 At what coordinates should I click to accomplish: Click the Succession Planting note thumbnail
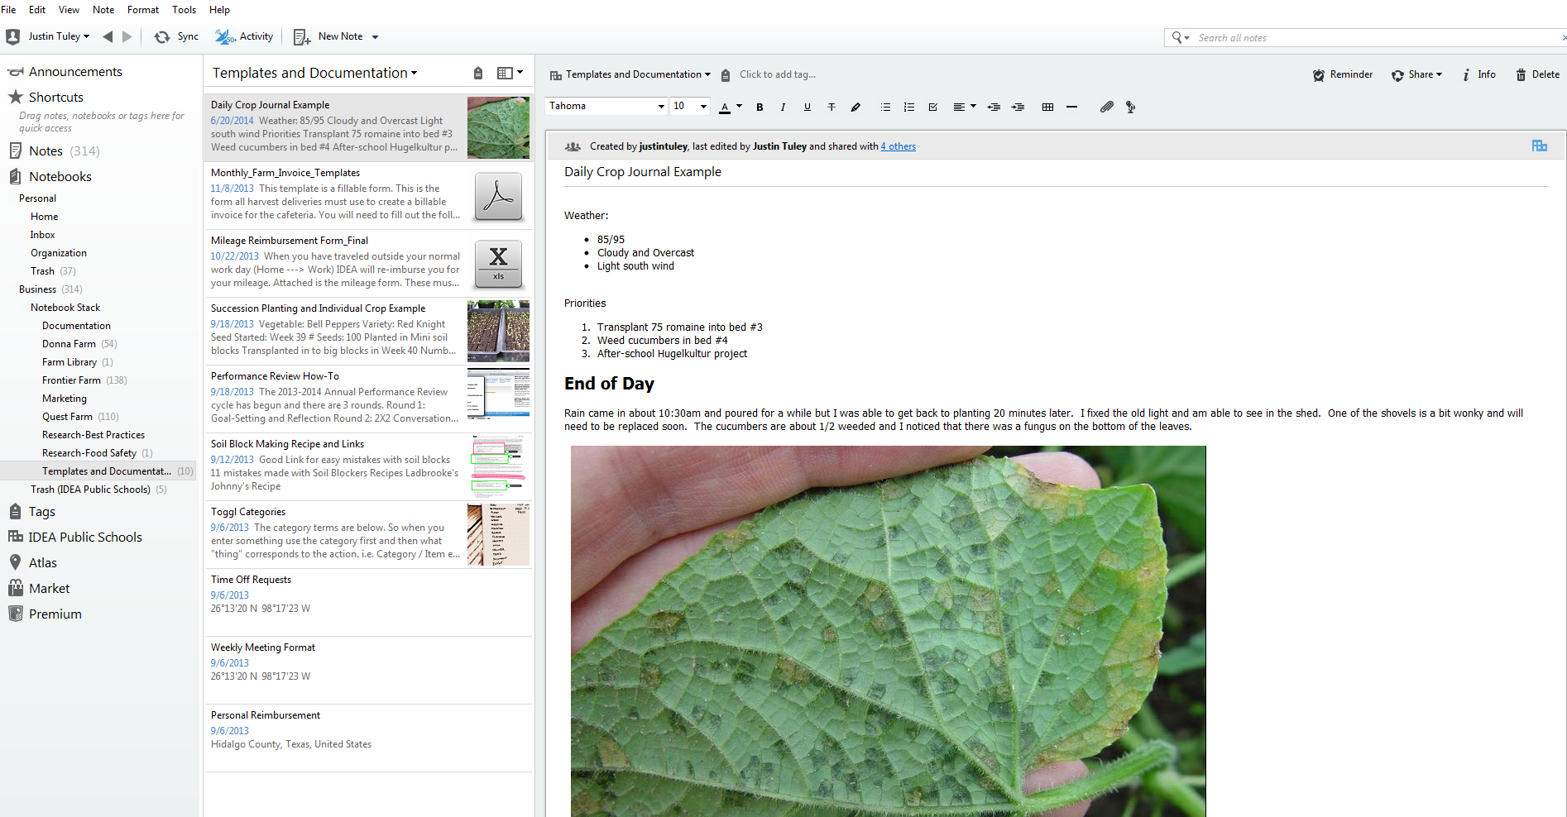[x=498, y=331]
